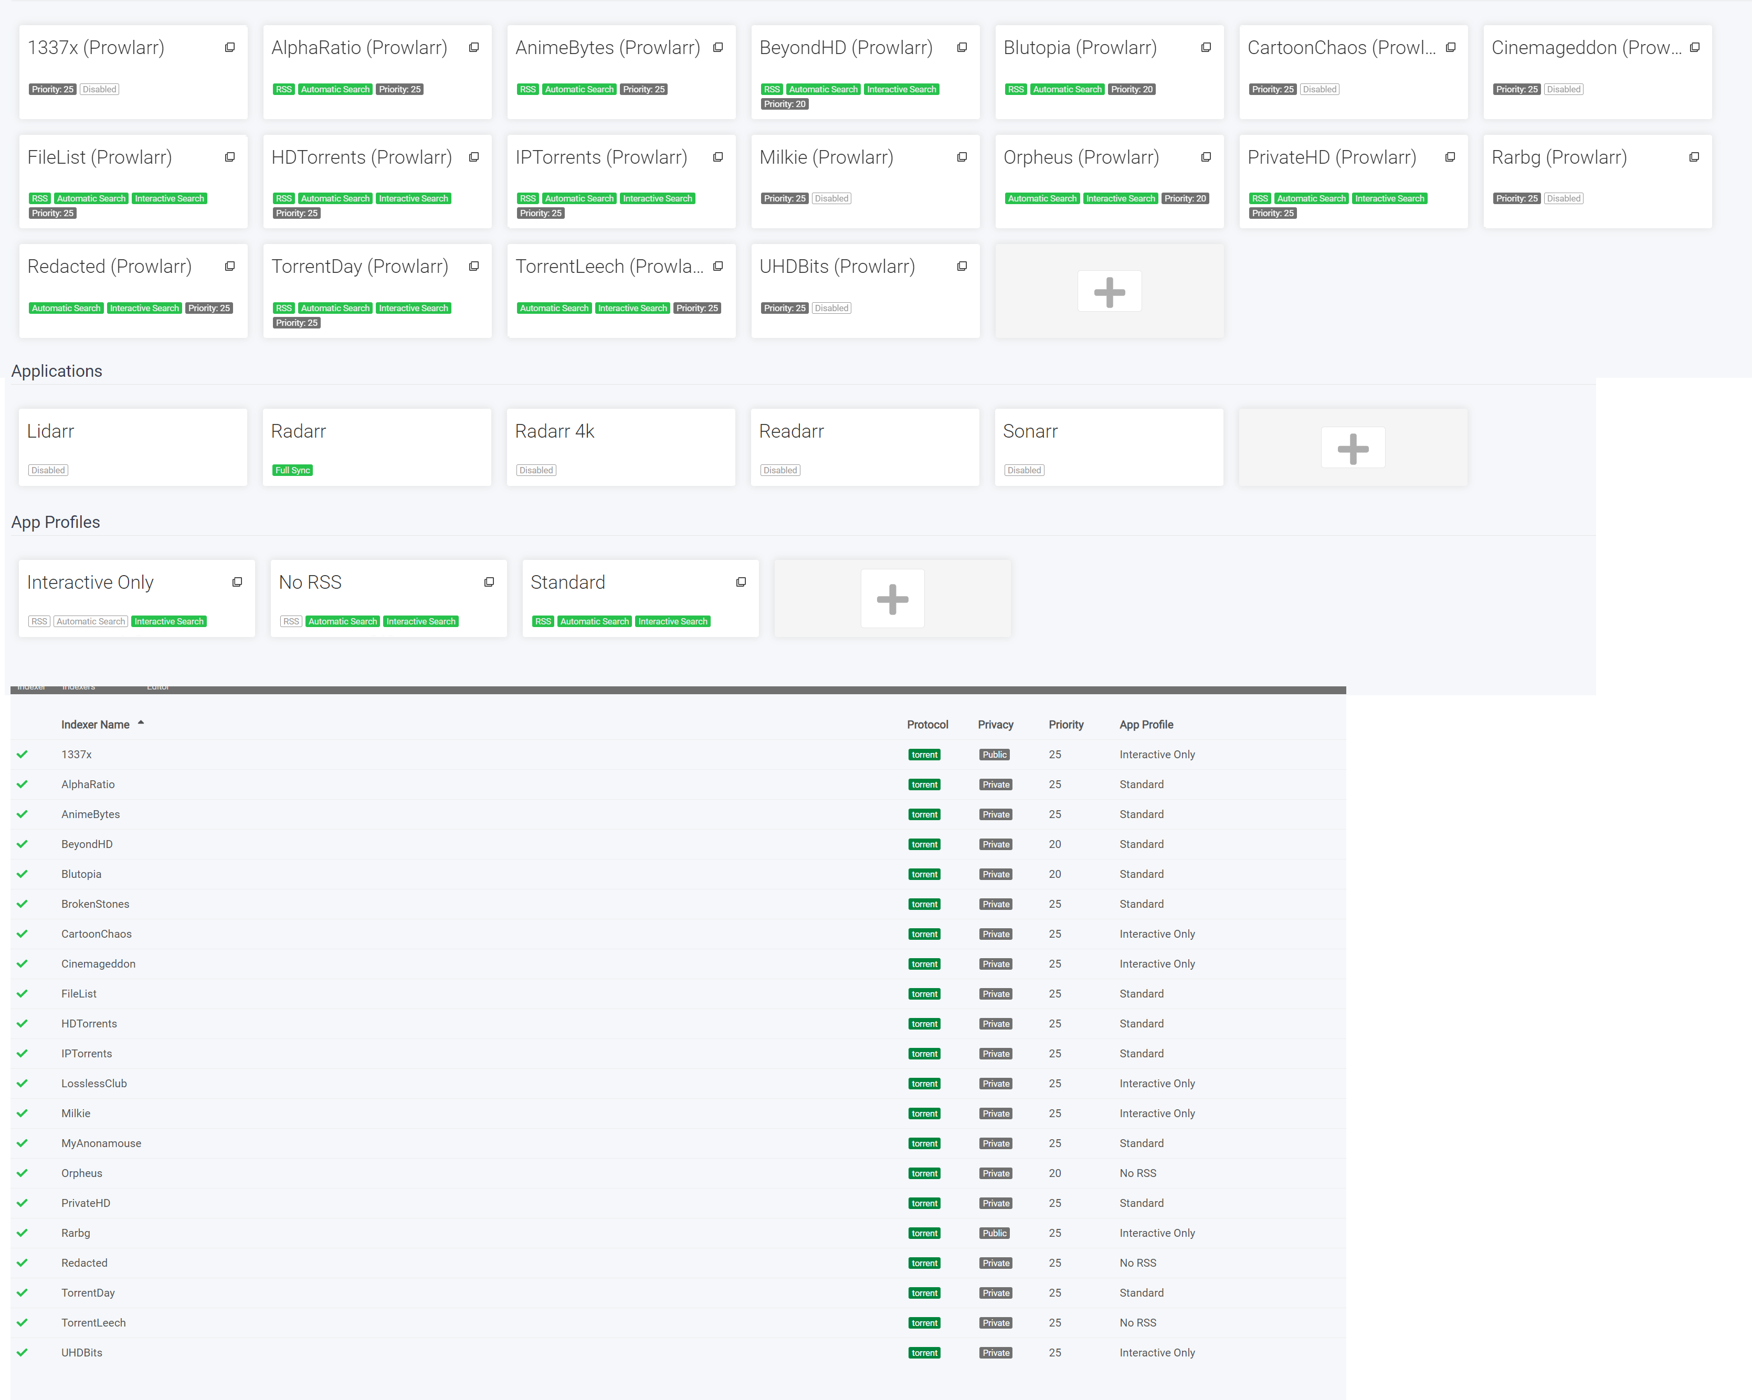The image size is (1752, 1400).
Task: Click the torrent protocol tag on the 1337x row
Action: point(924,754)
